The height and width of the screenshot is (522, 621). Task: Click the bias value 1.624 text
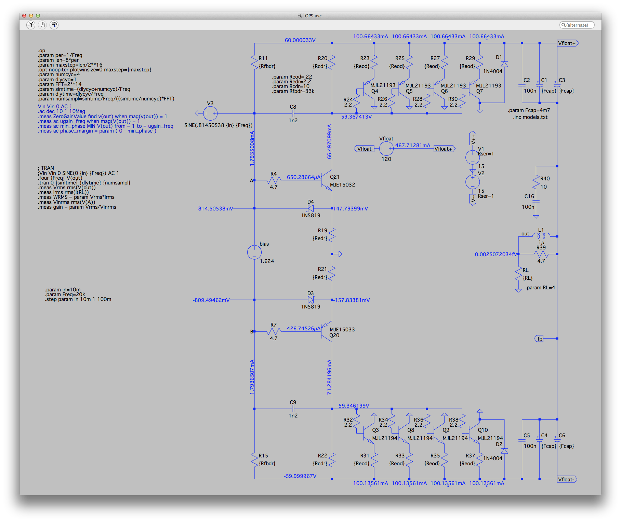pos(267,261)
